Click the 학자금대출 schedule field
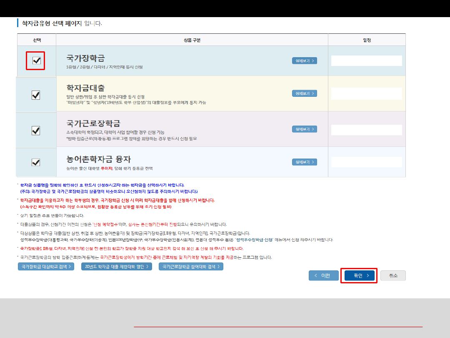 pyautogui.click(x=366, y=93)
